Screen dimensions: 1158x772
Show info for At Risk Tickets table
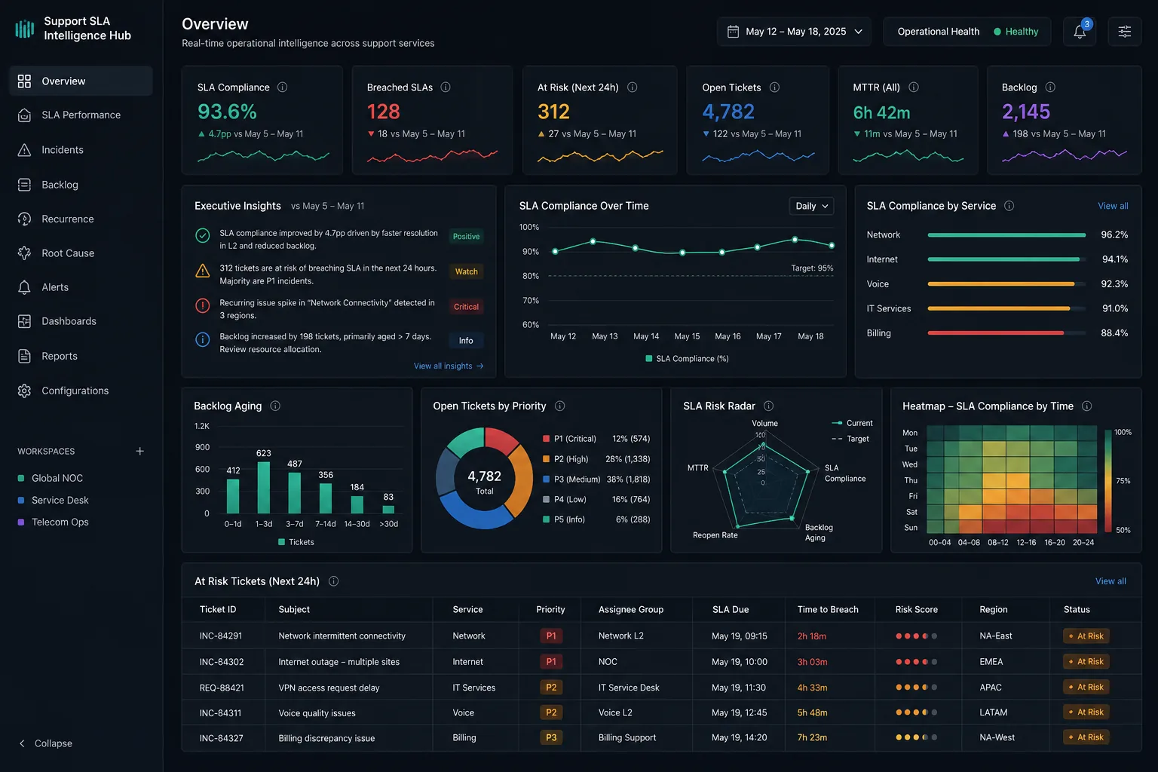pos(333,581)
